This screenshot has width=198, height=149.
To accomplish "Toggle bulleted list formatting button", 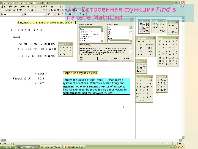I will coord(81,14).
